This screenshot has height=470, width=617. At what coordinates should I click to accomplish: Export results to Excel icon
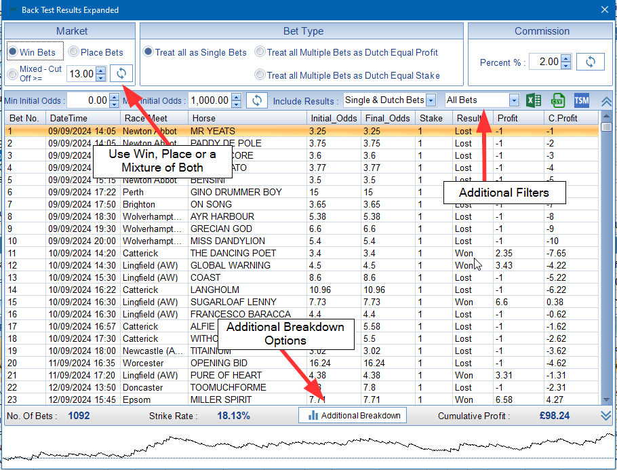coord(534,100)
